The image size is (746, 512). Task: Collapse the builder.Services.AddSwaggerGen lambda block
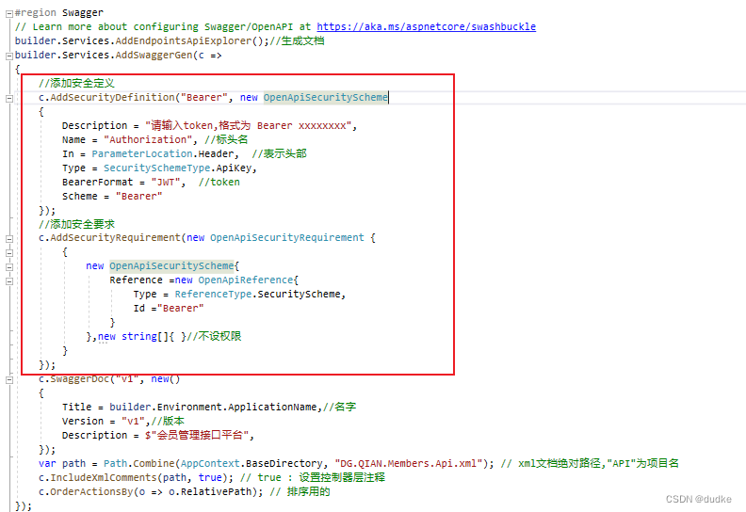coord(9,56)
